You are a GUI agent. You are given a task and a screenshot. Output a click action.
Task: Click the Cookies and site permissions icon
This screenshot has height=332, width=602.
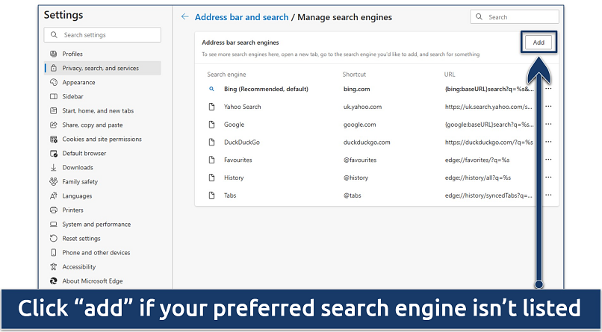click(54, 140)
